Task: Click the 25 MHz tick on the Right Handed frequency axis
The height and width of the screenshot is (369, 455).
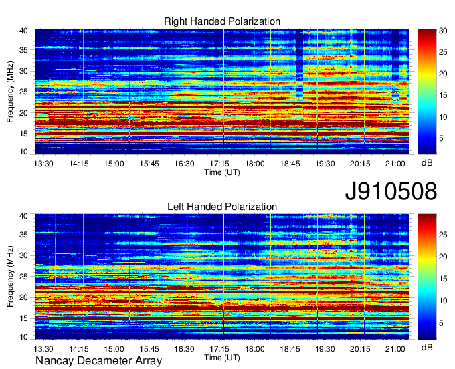Action: pos(23,92)
